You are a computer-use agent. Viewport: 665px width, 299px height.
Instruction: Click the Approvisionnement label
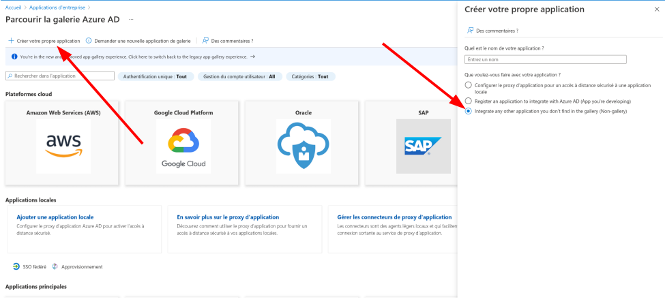tap(82, 267)
